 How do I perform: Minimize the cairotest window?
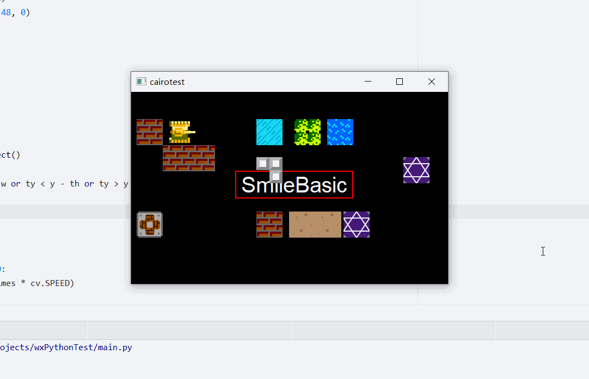[x=368, y=82]
